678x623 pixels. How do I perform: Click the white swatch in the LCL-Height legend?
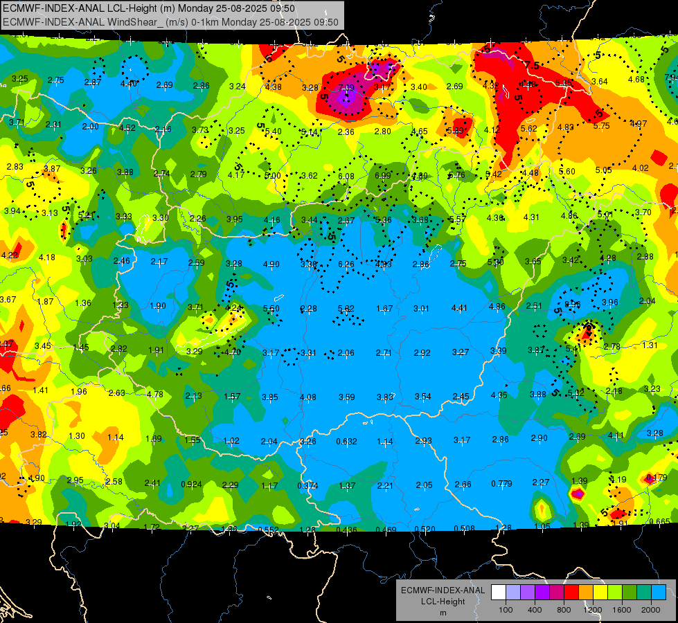coord(498,593)
